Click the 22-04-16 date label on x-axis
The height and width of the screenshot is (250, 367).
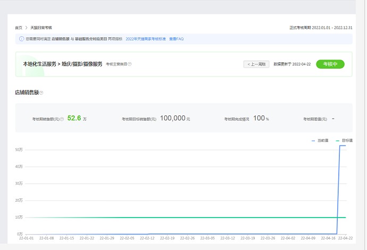[x=329, y=239]
